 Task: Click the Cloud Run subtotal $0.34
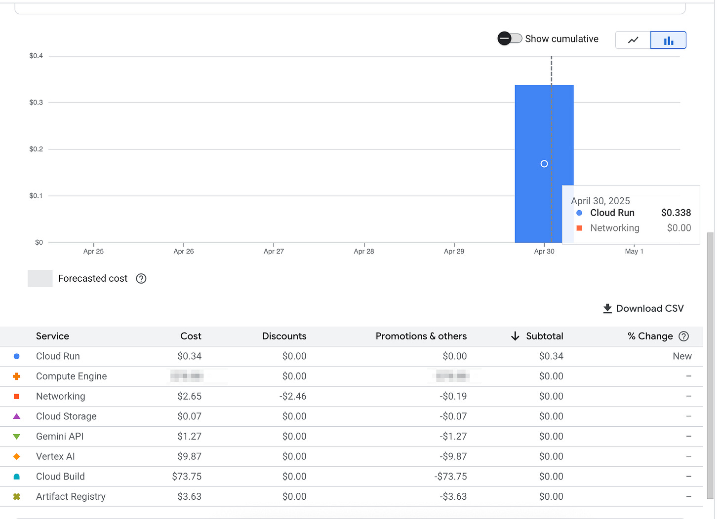point(551,356)
